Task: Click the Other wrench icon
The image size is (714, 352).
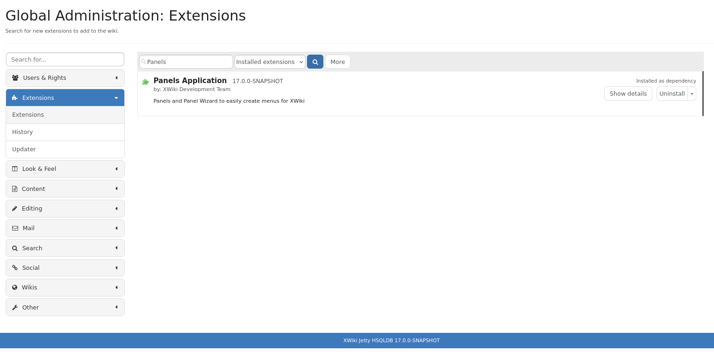Action: (x=15, y=308)
